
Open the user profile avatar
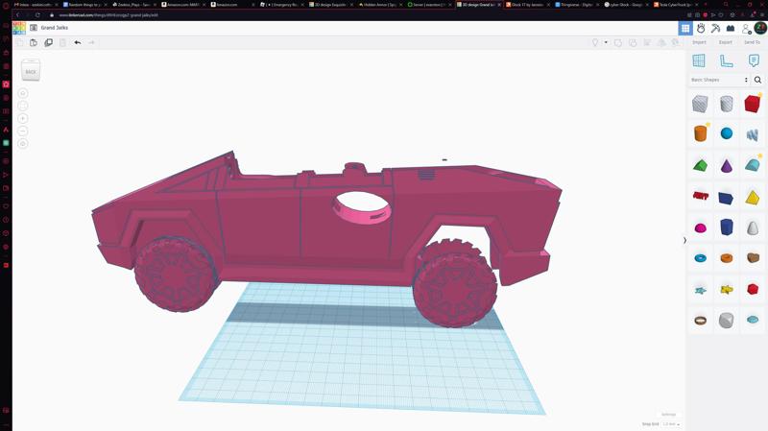click(x=760, y=28)
